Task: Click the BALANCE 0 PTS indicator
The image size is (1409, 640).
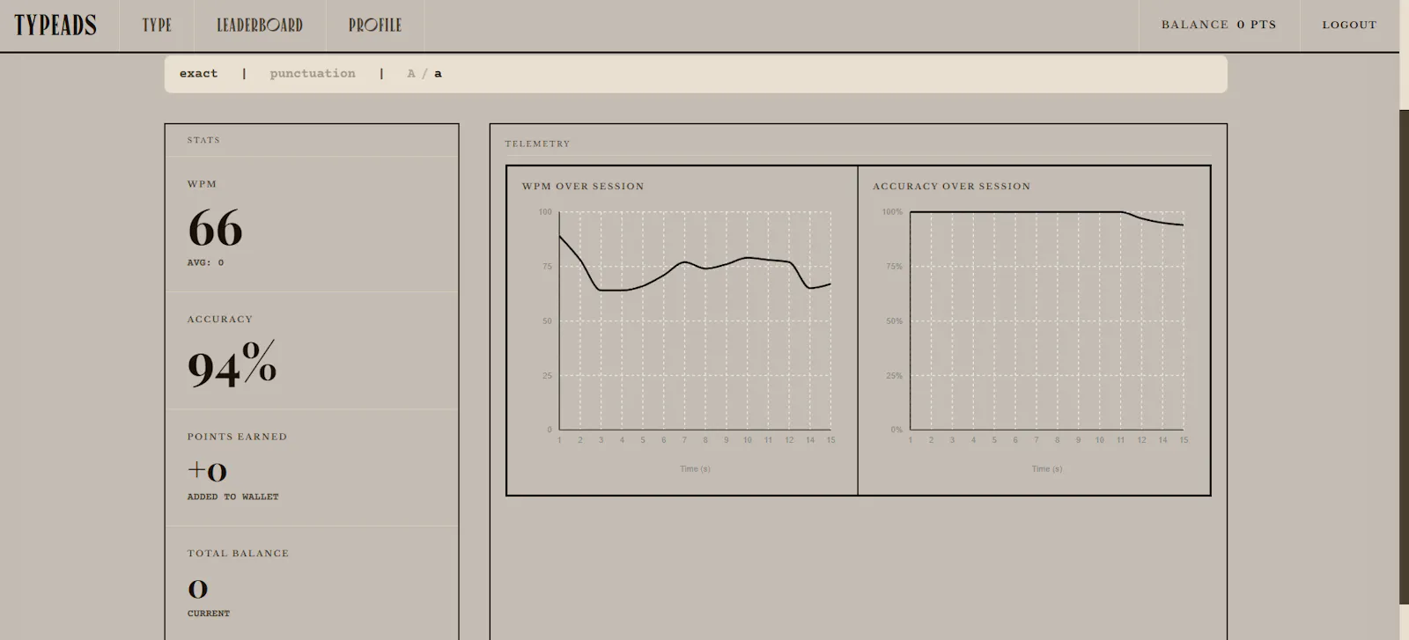Action: coord(1219,25)
